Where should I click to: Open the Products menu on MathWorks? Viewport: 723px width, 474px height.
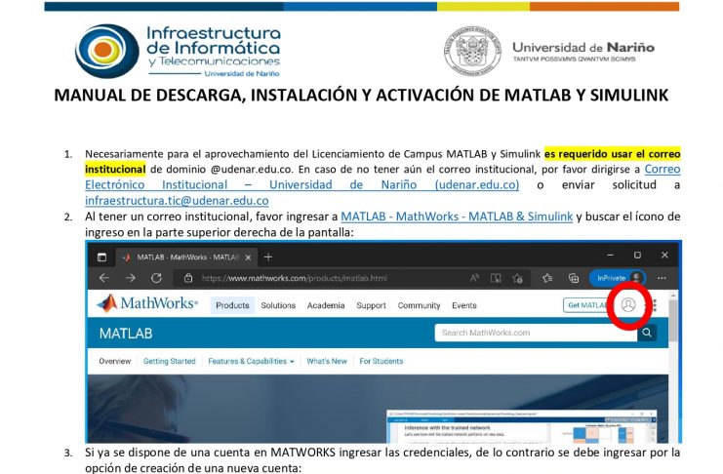(232, 305)
